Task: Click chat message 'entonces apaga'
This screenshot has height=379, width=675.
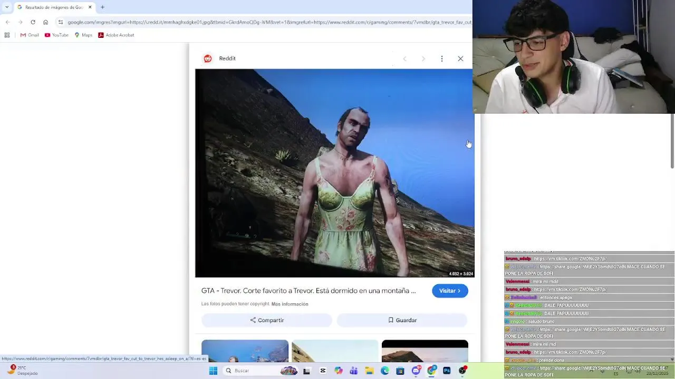Action: pyautogui.click(x=556, y=297)
